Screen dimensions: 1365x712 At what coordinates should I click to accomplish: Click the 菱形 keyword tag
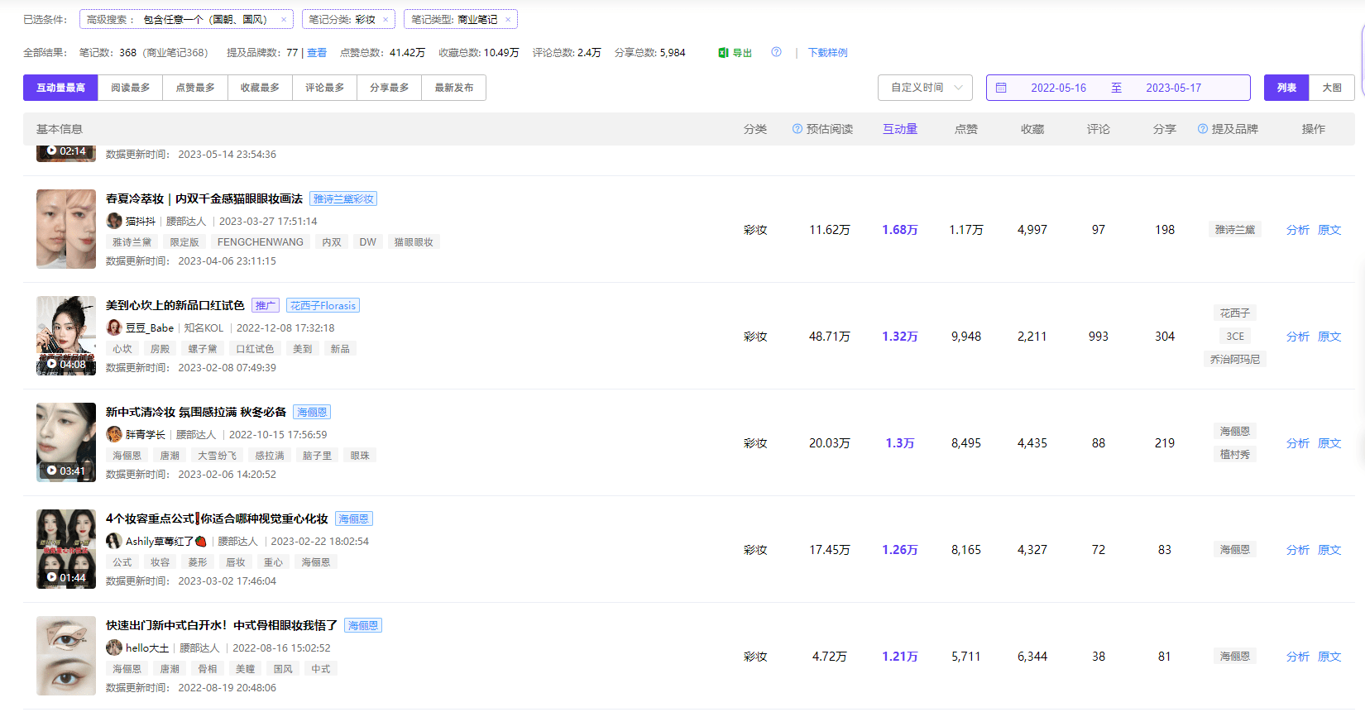coord(198,562)
